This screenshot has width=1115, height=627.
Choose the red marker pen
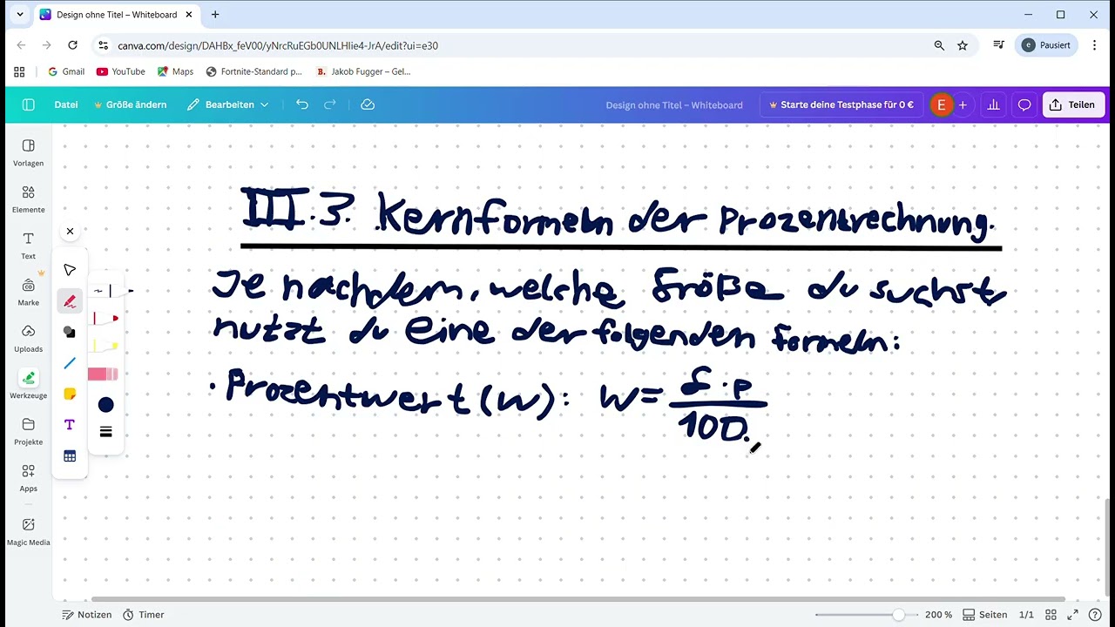(105, 319)
